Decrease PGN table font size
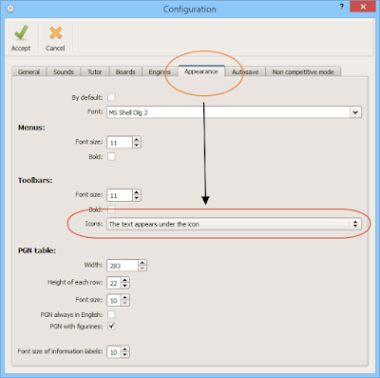The height and width of the screenshot is (378, 380). click(x=125, y=303)
